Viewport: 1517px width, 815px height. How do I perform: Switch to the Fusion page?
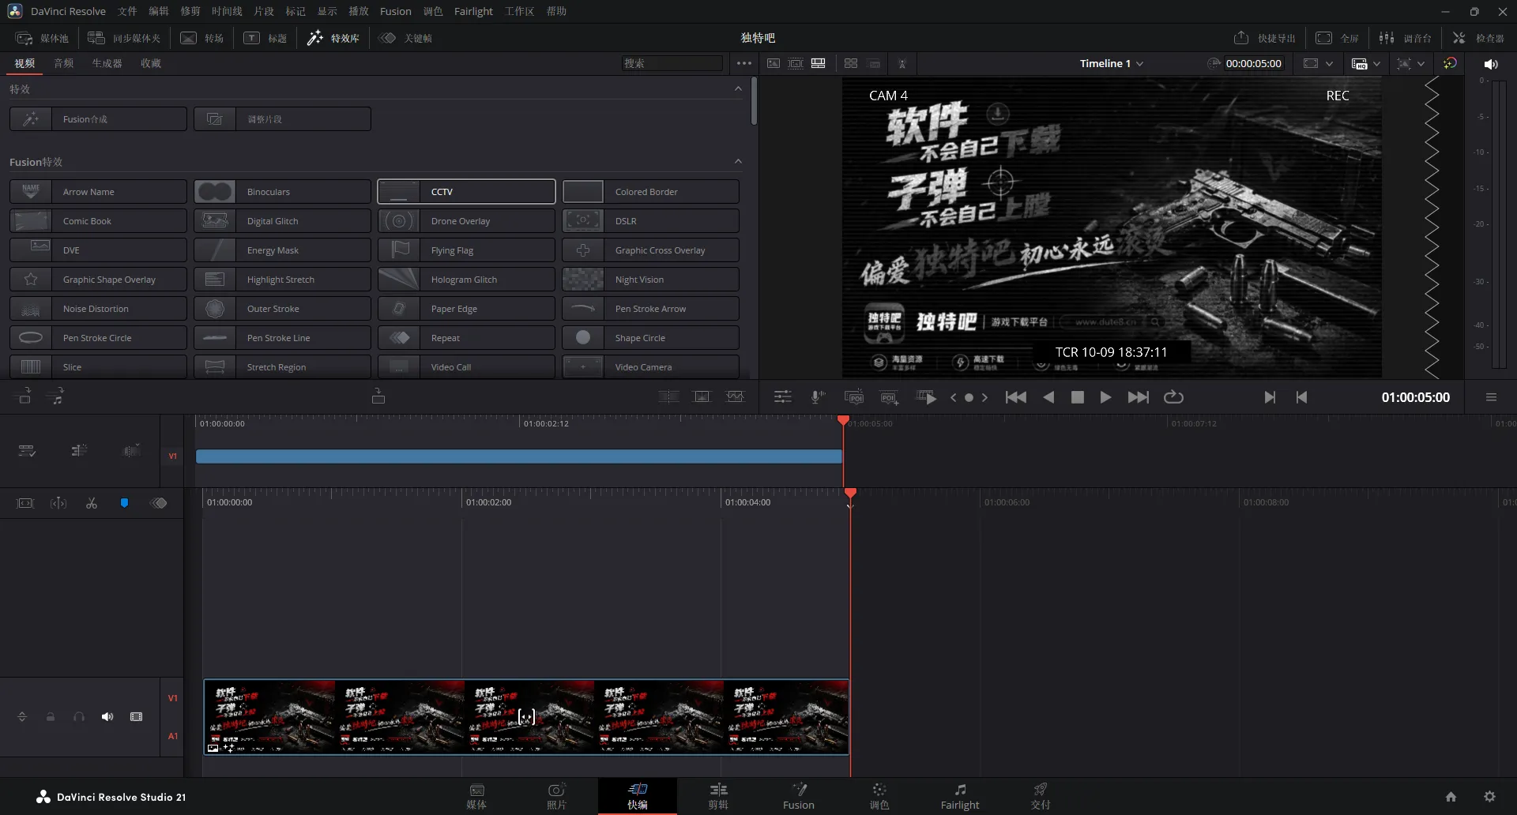click(x=798, y=796)
